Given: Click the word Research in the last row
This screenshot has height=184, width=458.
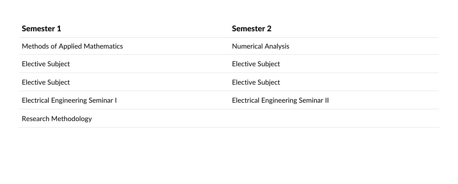Looking at the screenshot, I should click(36, 119).
